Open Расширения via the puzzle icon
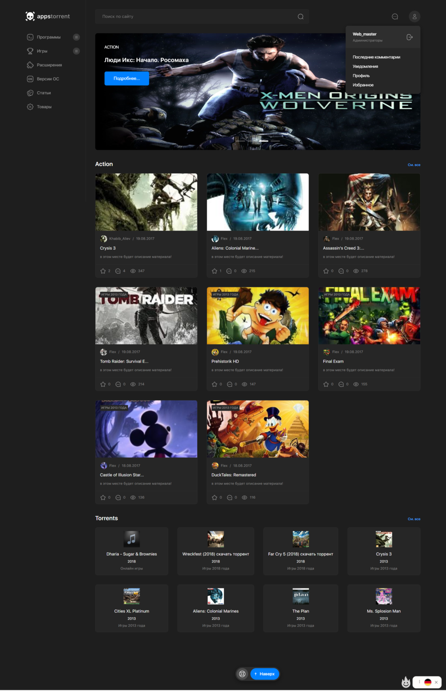 pyautogui.click(x=30, y=65)
